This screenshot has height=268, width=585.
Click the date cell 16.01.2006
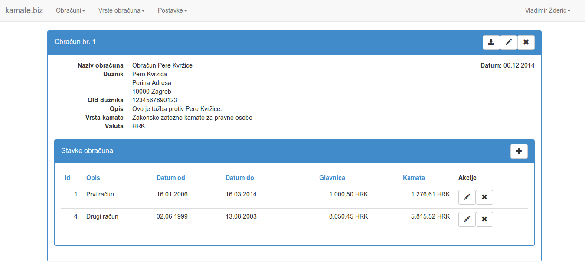pos(172,194)
